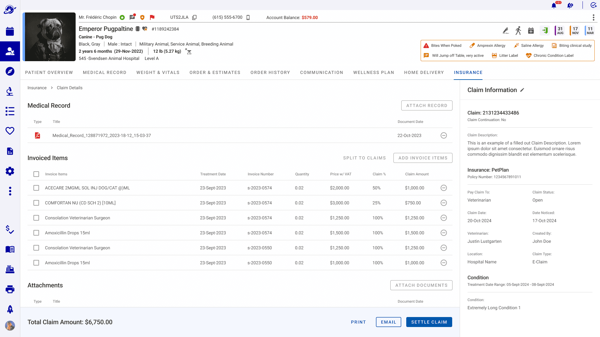Remove Medical Record PDF with minus icon
This screenshot has width=600, height=337.
click(443, 135)
